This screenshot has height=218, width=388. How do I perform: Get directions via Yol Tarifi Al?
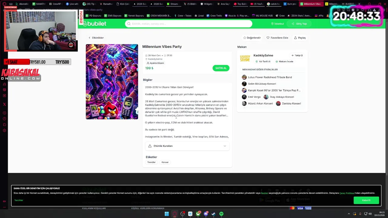(263, 61)
